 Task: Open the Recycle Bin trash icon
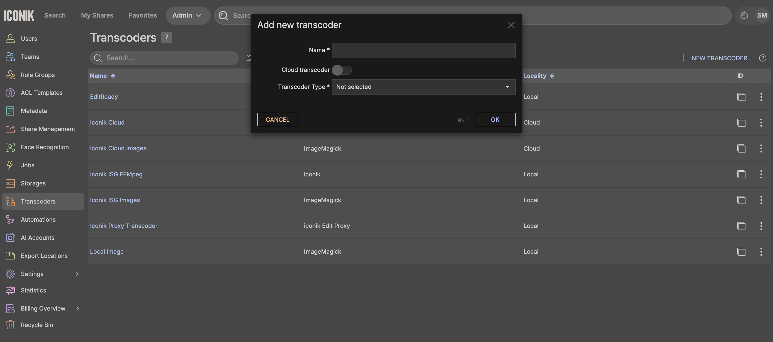click(10, 325)
